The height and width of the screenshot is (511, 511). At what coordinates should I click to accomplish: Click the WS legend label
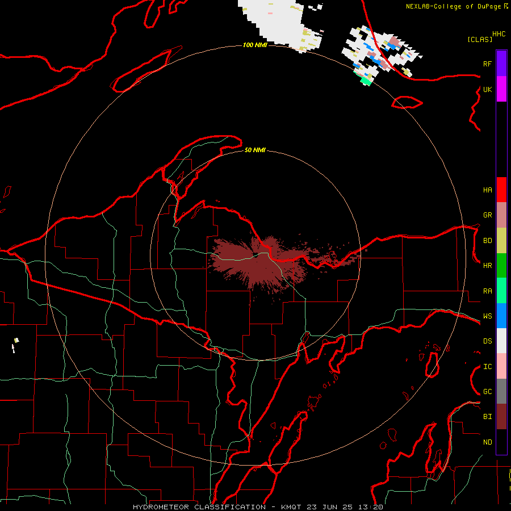click(x=487, y=316)
